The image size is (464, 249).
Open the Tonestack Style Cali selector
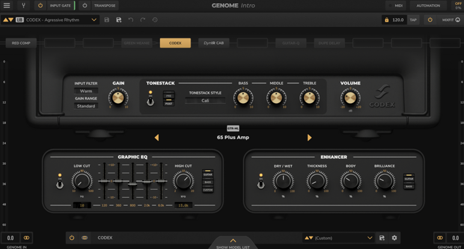pos(205,100)
